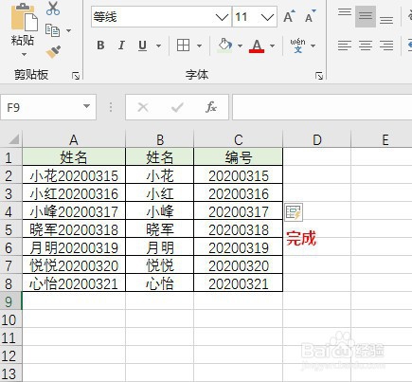Align text right
The image size is (412, 382).
386,45
